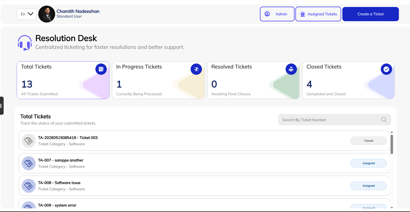Click the 4 closed tickets count
The width and height of the screenshot is (410, 212).
(309, 84)
